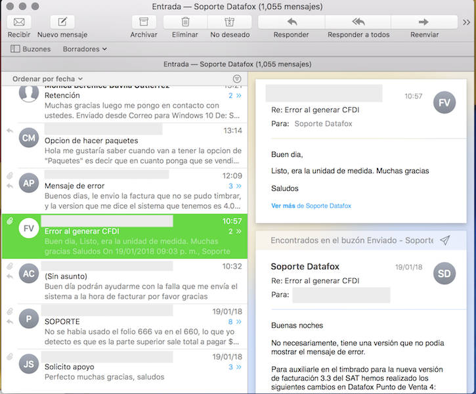Open Ordenar por fecha sort menu

(48, 79)
